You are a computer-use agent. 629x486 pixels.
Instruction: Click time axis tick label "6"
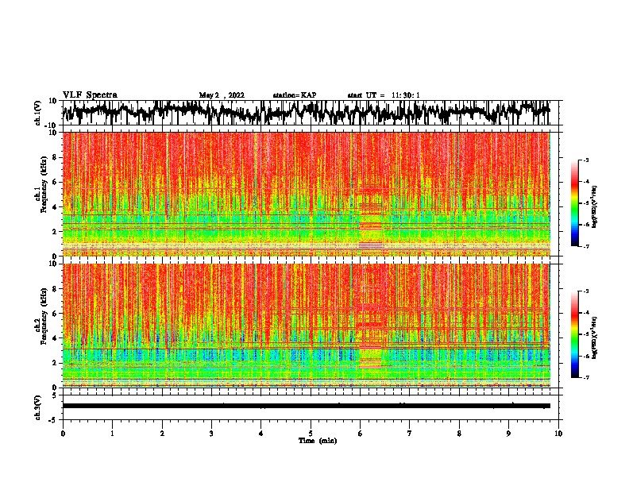pyautogui.click(x=361, y=434)
